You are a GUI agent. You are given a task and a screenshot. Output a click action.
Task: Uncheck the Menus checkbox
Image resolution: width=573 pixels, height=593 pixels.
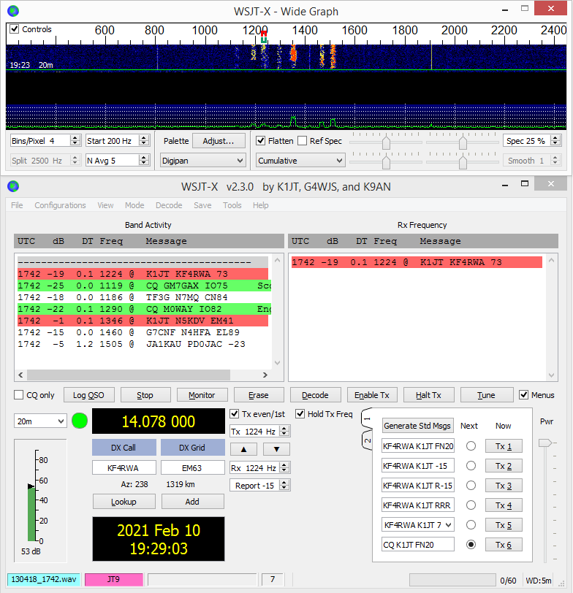pyautogui.click(x=523, y=395)
